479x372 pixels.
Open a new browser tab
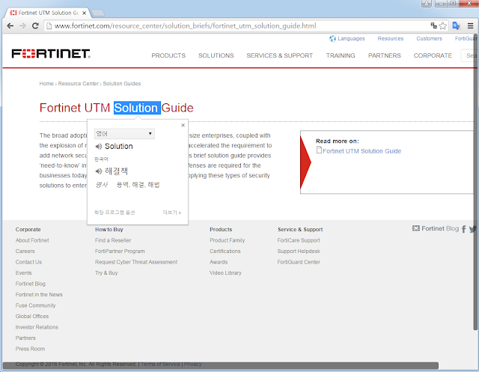tap(98, 13)
